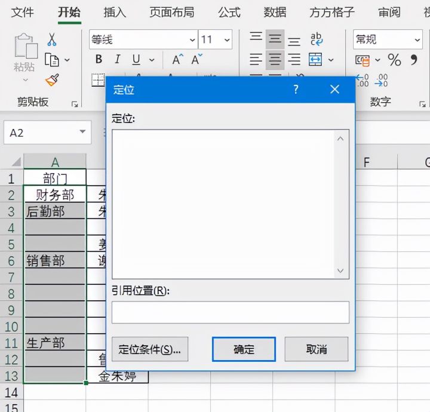This screenshot has width=430, height=412.
Task: Toggle Bold formatting
Action: 99,59
